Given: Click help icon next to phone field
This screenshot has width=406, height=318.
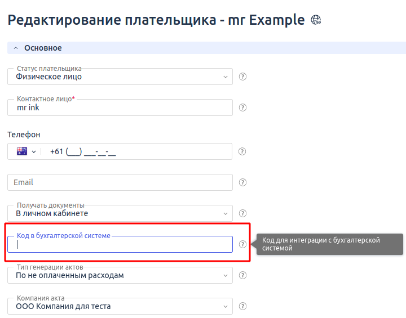Looking at the screenshot, I should 243,151.
